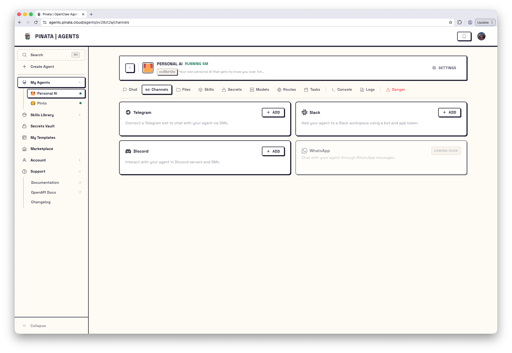Open the Documentation link

point(45,182)
